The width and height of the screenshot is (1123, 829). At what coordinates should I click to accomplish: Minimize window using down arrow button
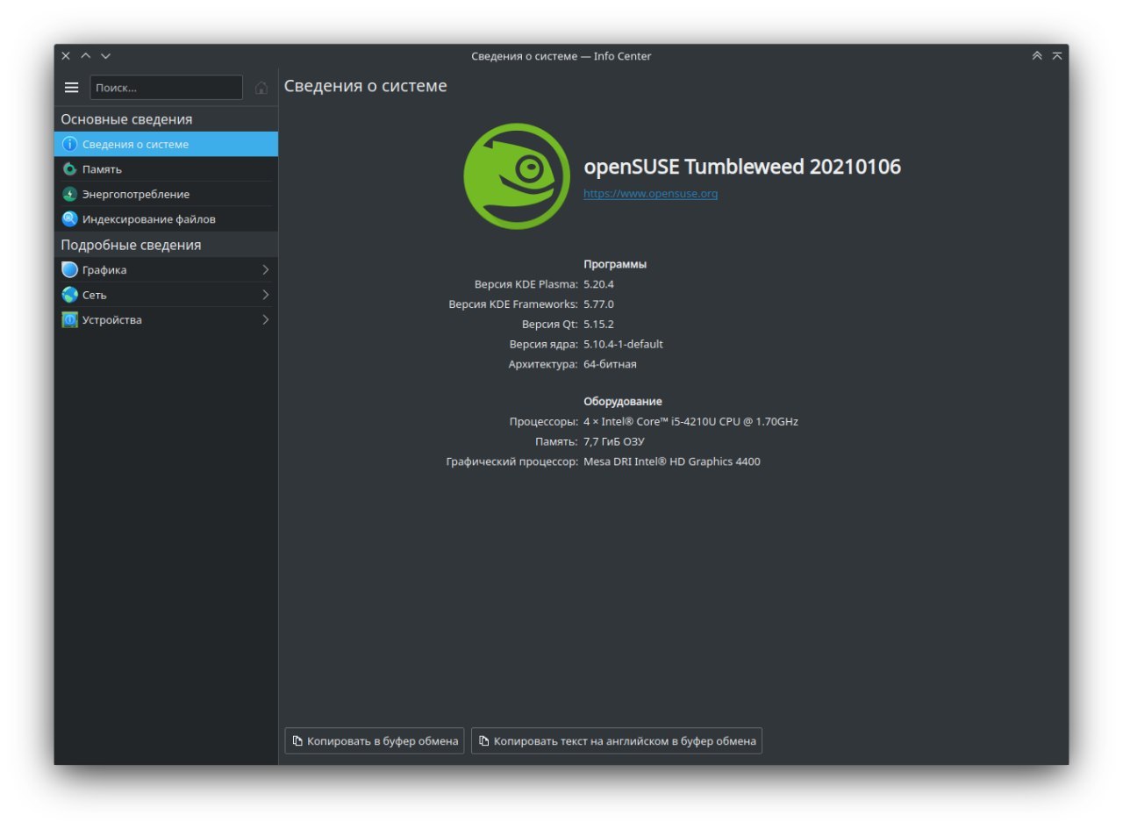[106, 56]
